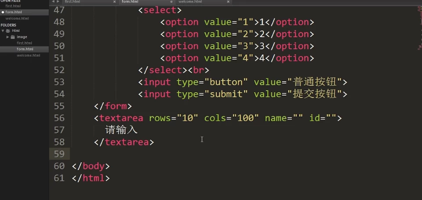The image size is (422, 200).
Task: Click the modified dot beside form.html in Open Files
Action: (x=3, y=12)
